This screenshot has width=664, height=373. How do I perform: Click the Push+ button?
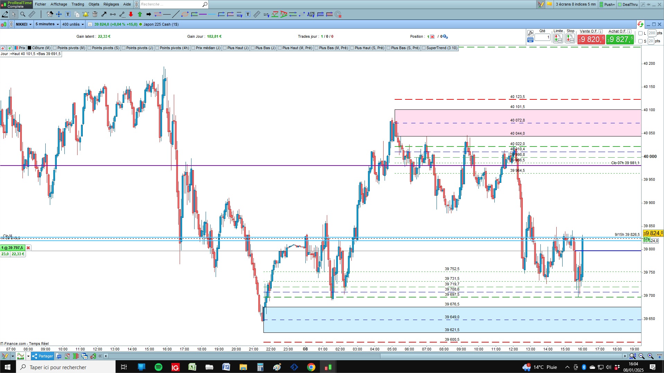click(x=607, y=5)
